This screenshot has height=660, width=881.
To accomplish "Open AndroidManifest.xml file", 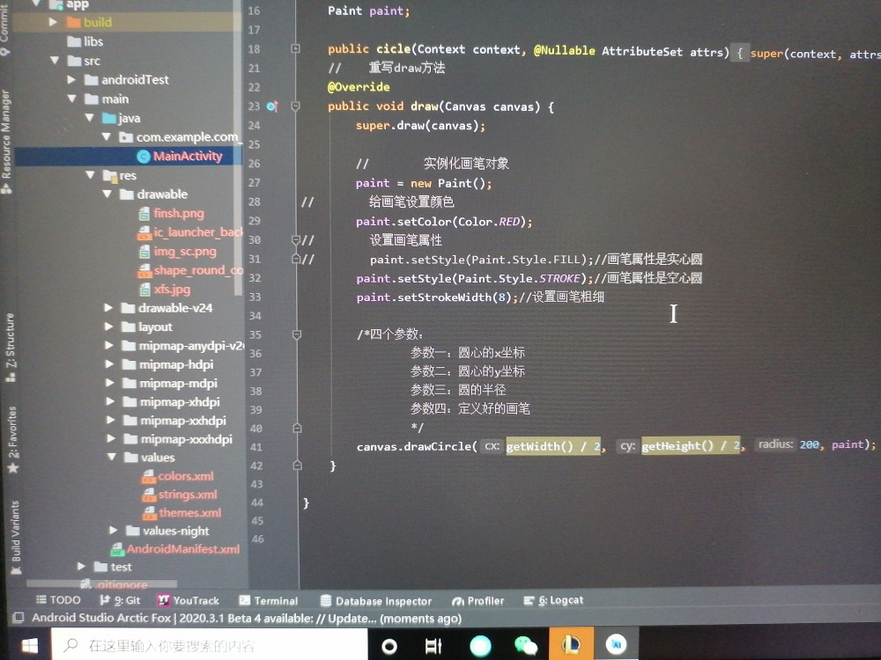I will 175,549.
